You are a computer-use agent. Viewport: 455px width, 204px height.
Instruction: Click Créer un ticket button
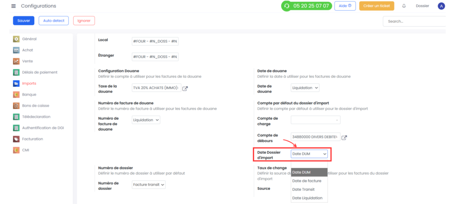[x=377, y=6]
